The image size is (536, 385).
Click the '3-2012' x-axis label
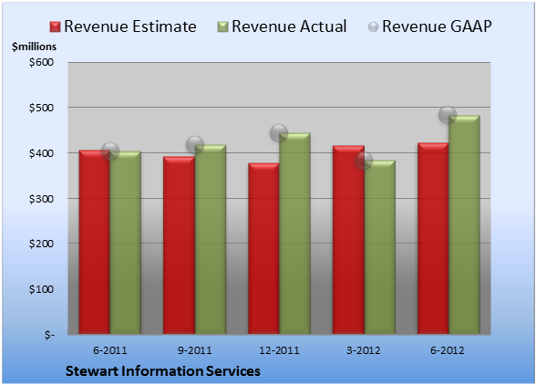364,350
